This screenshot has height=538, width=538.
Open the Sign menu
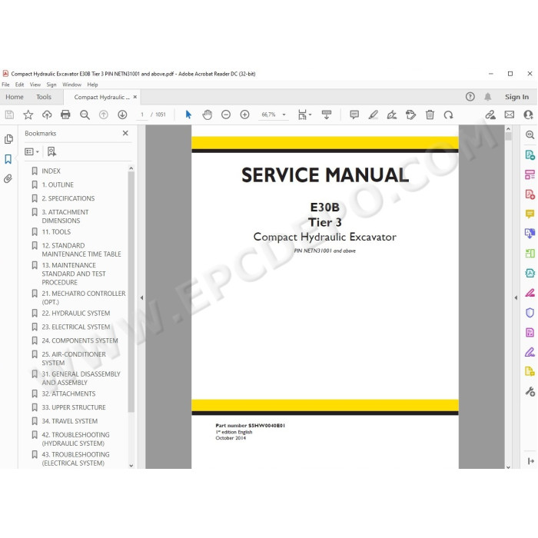click(x=51, y=85)
